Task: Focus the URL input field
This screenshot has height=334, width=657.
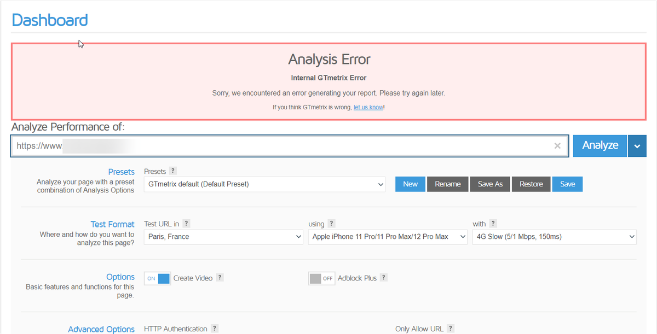Action: click(x=290, y=146)
